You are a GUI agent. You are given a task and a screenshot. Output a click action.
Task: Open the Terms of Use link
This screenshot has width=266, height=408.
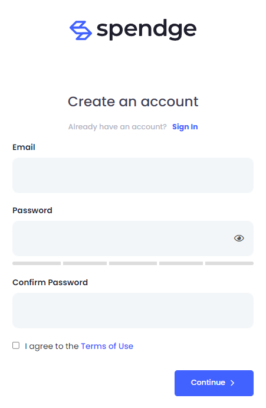(107, 346)
